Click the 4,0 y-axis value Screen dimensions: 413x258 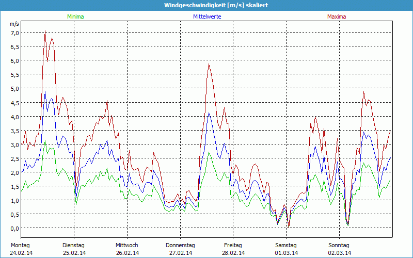(x=15, y=117)
